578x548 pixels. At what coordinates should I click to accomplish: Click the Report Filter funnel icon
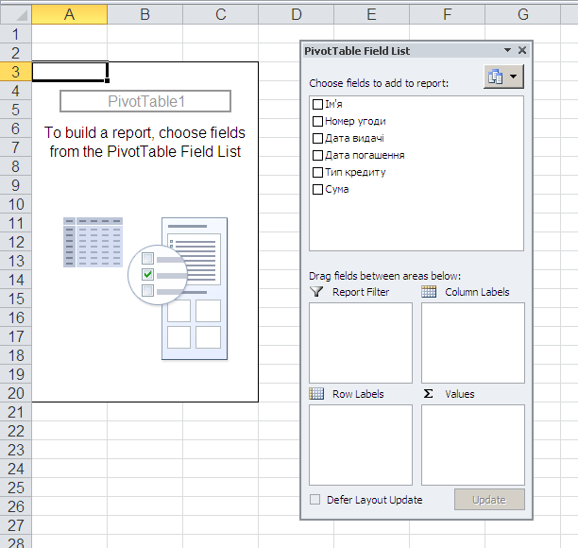click(x=316, y=292)
